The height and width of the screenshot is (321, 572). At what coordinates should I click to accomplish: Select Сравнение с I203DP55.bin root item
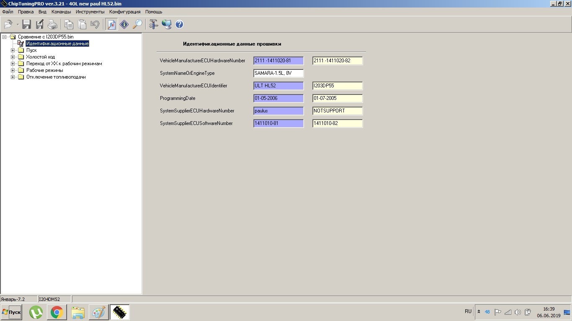tap(46, 37)
